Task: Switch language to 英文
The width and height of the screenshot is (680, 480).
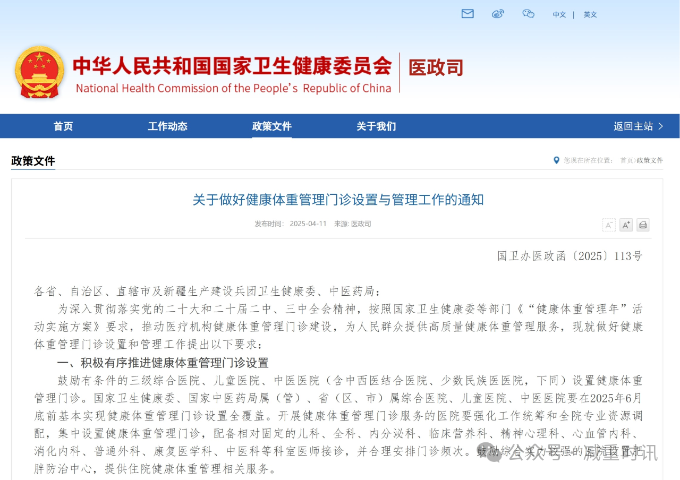Action: (590, 15)
